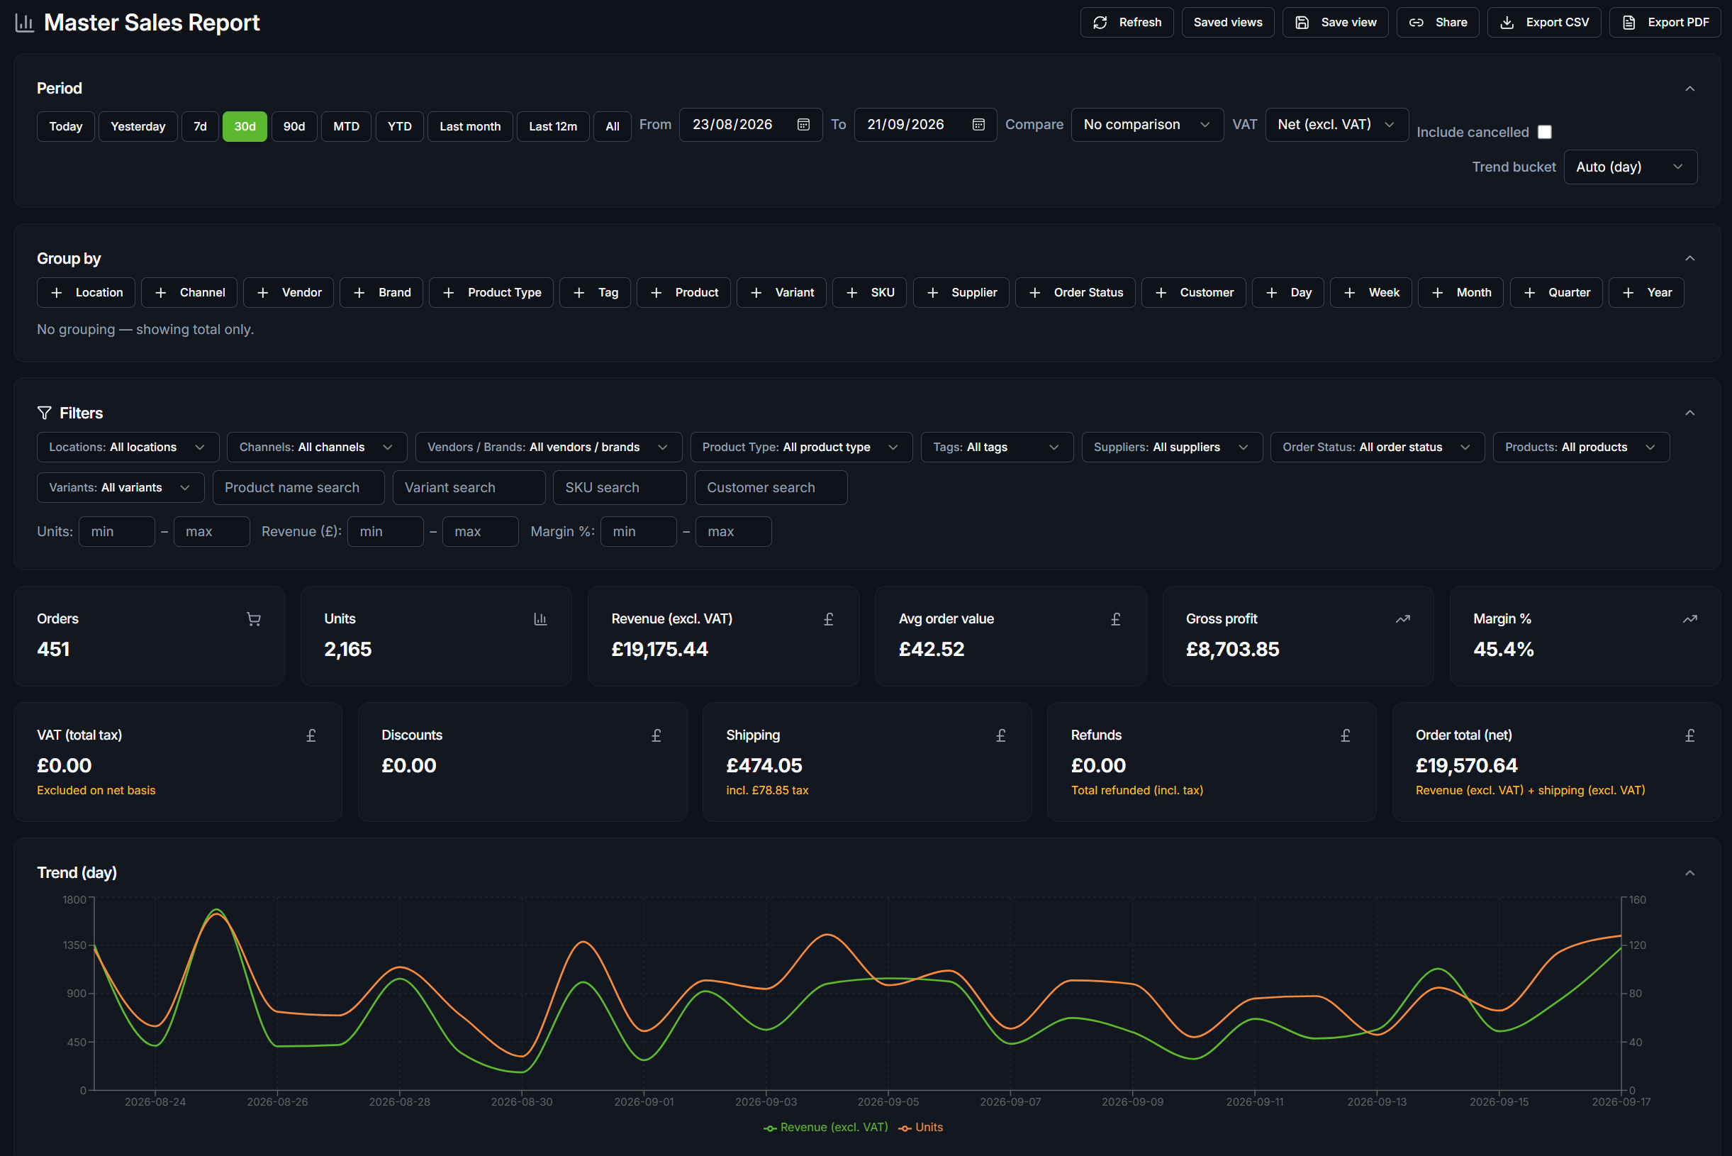Open Vendors / Brands filter dropdown
This screenshot has width=1732, height=1156.
548,448
